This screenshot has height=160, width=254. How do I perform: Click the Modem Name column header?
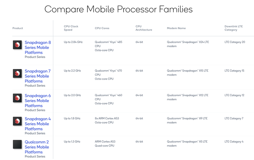[x=176, y=28]
